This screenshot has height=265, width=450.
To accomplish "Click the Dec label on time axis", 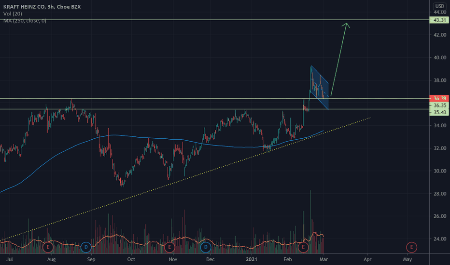I will [x=211, y=259].
